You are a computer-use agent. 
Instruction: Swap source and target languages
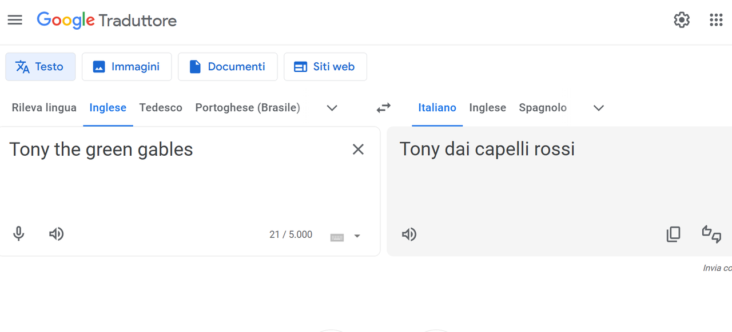coord(383,107)
